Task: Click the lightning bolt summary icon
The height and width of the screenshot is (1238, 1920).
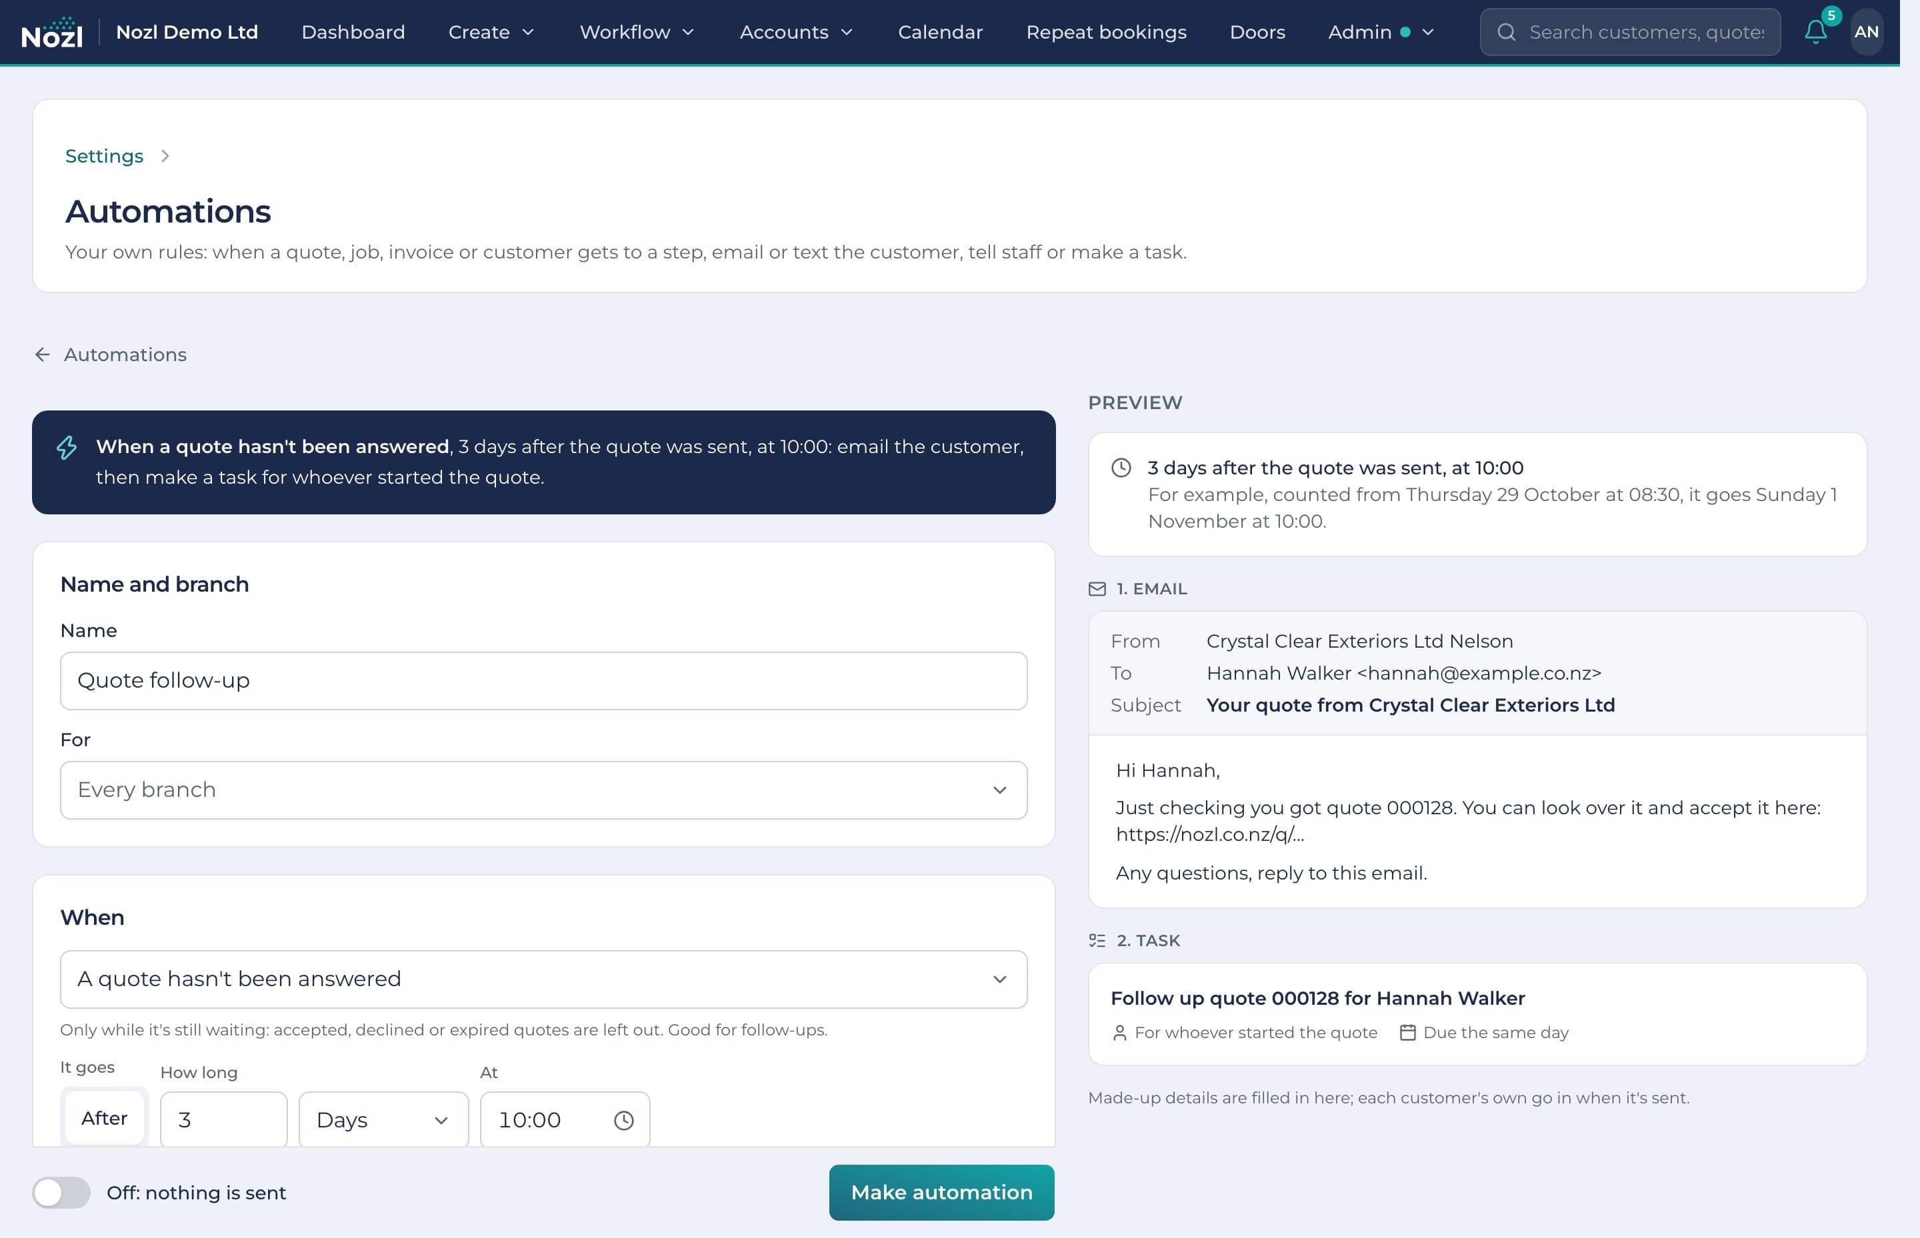Action: [x=67, y=447]
